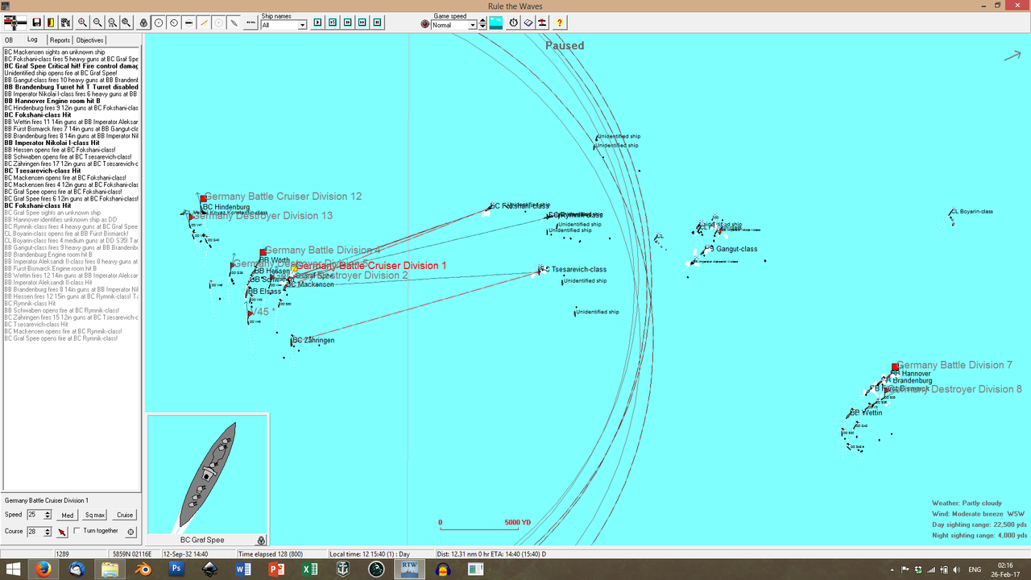Select the zoom out magnifier tool

coord(97,23)
